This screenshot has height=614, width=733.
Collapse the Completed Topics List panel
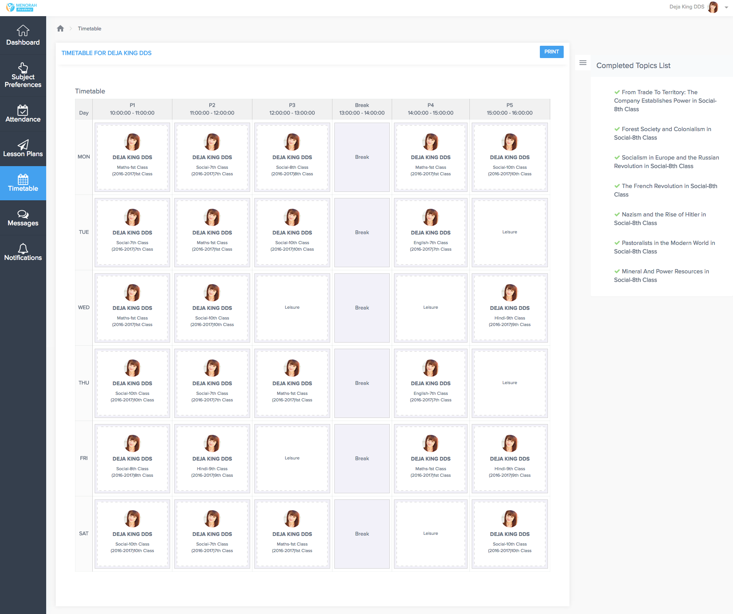click(x=583, y=62)
